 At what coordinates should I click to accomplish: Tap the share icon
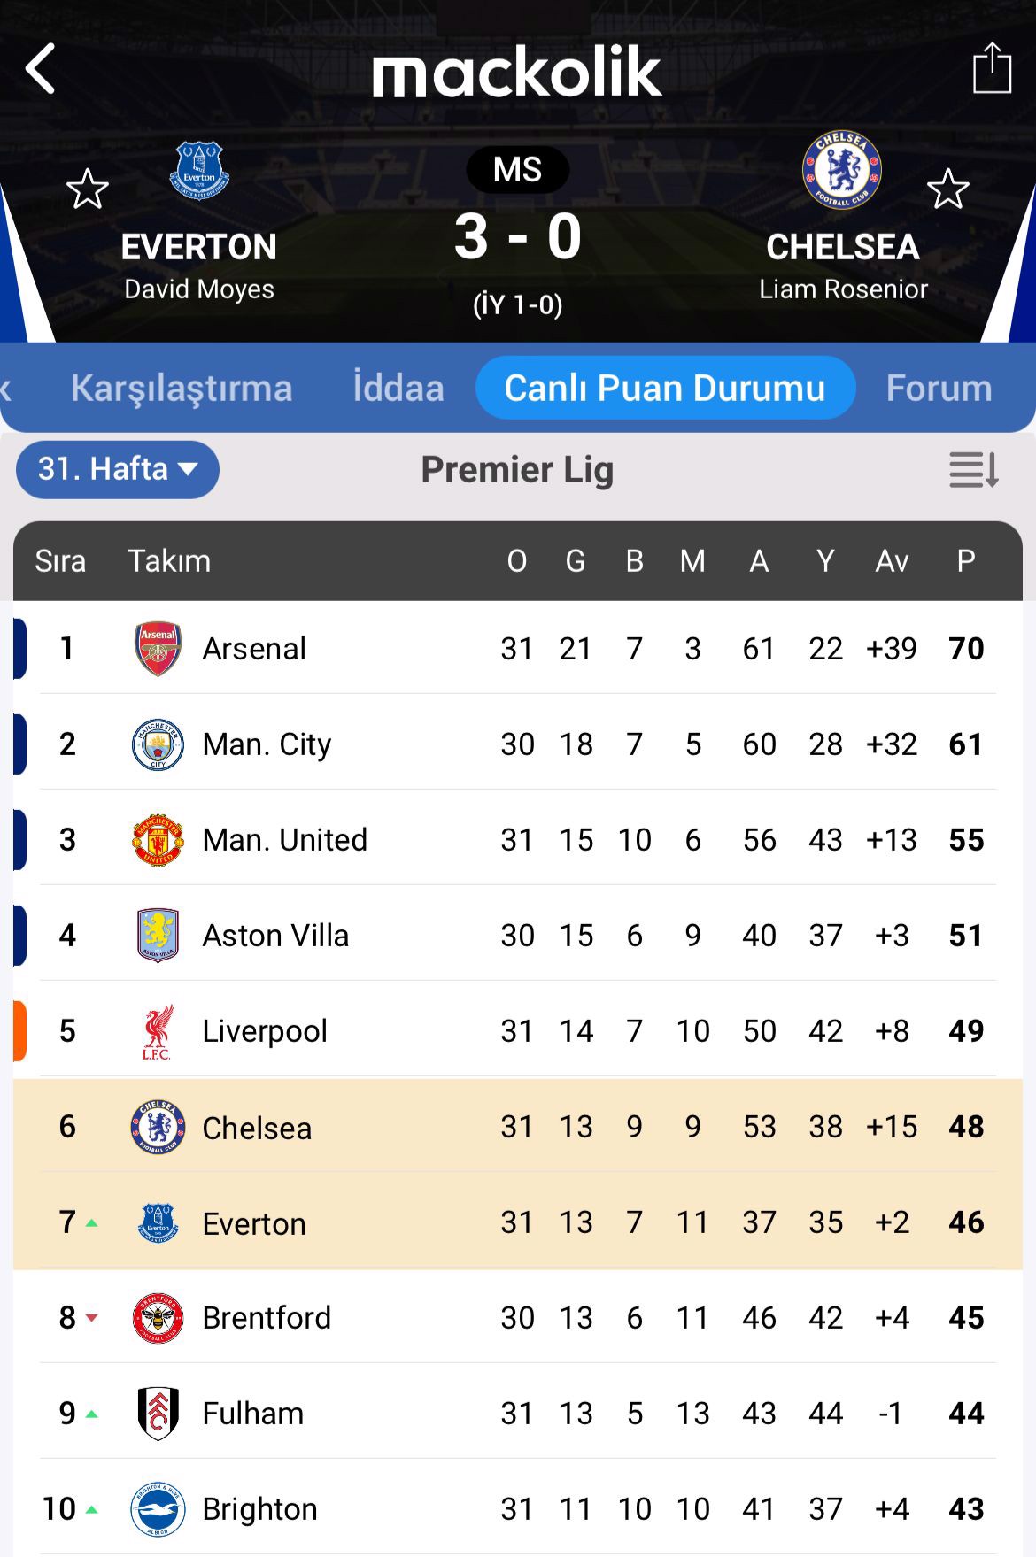(992, 68)
